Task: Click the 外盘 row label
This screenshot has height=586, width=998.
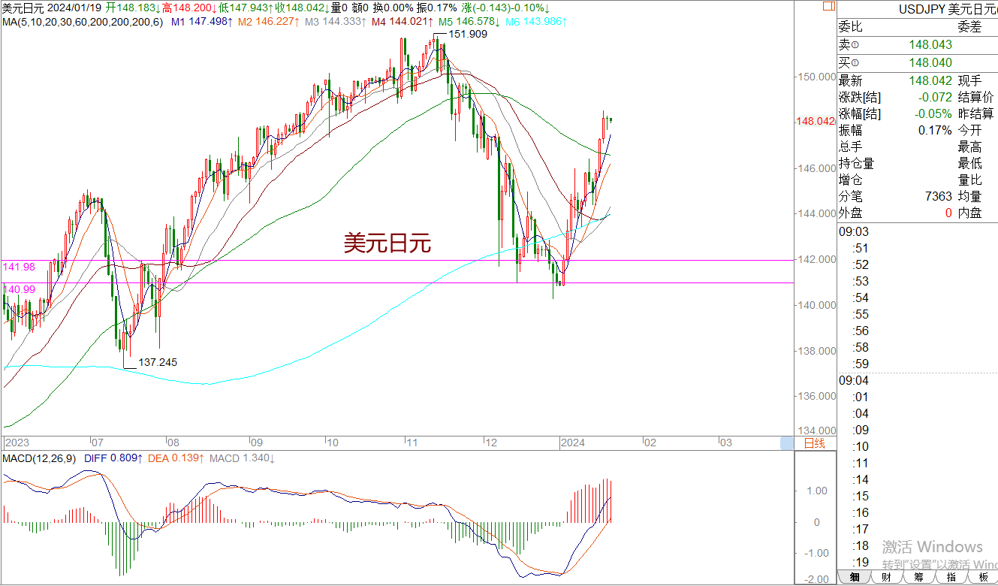Action: [x=852, y=213]
